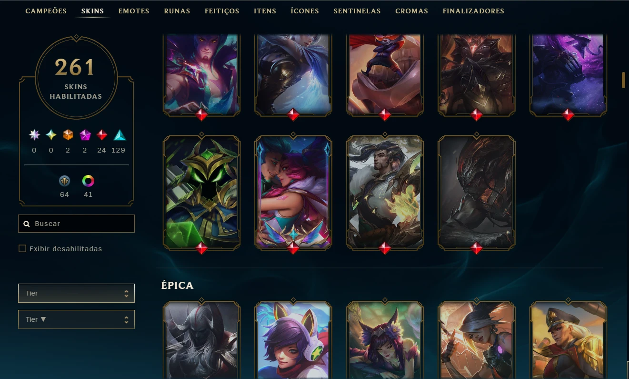Open the Tier ▼ sort dropdown

(x=76, y=319)
